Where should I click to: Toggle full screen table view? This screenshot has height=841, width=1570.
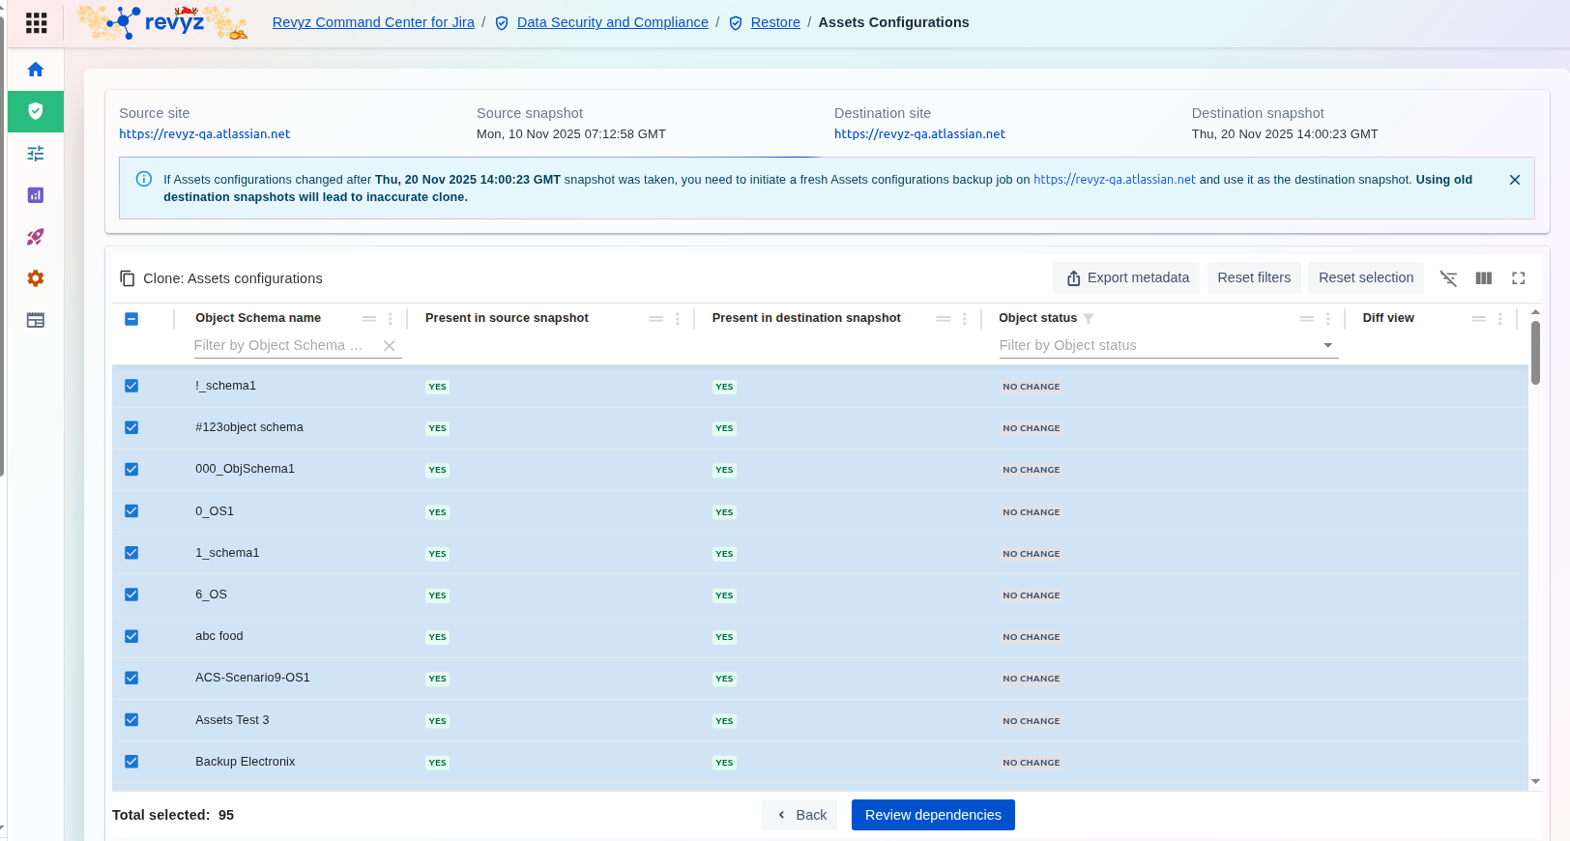coord(1519,278)
